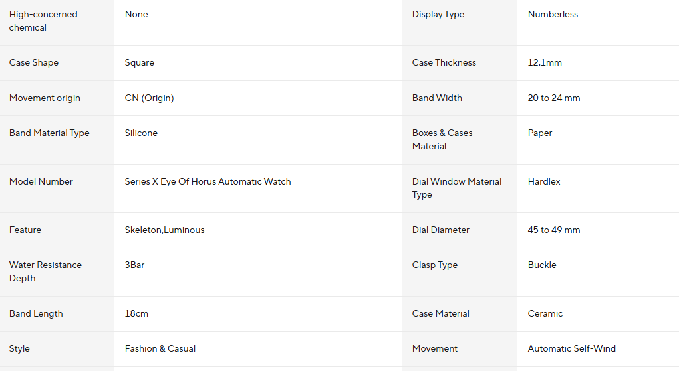The width and height of the screenshot is (679, 371).
Task: Click the 'CN (Origin)' movement origin text
Action: (149, 98)
